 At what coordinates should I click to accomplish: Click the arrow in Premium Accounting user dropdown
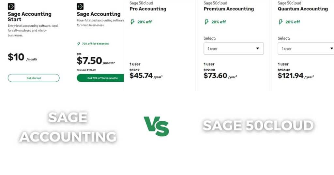[x=258, y=49]
